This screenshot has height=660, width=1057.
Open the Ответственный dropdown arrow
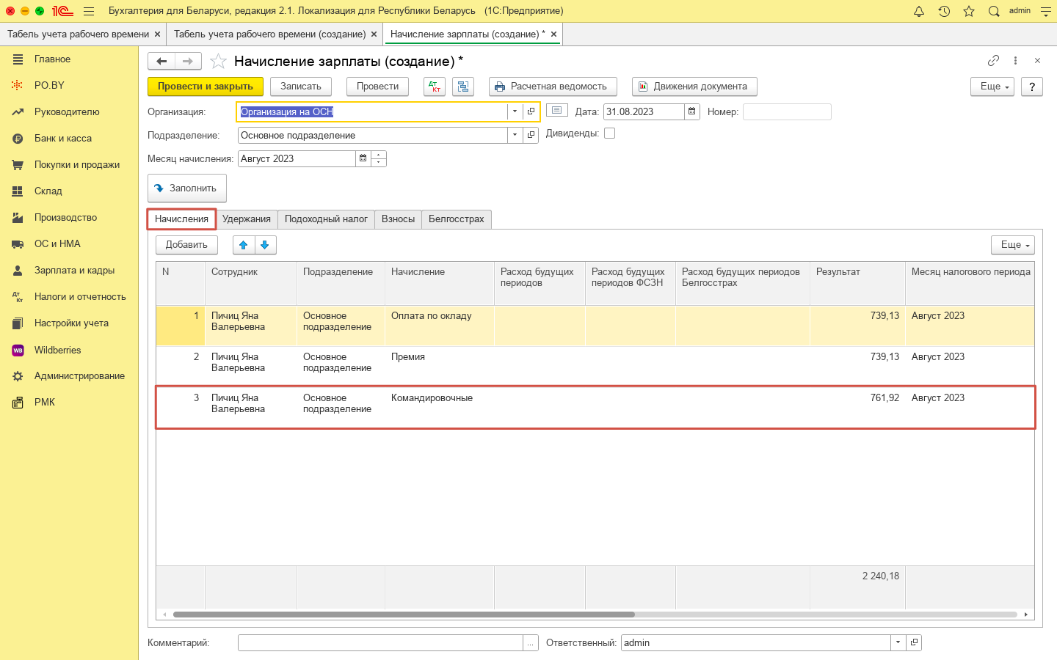898,642
